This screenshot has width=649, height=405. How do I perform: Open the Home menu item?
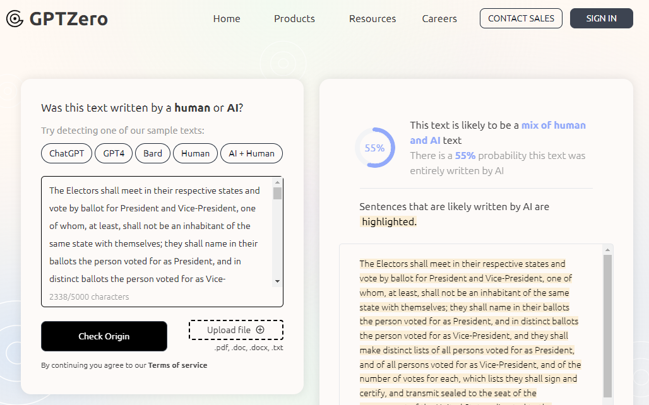227,19
